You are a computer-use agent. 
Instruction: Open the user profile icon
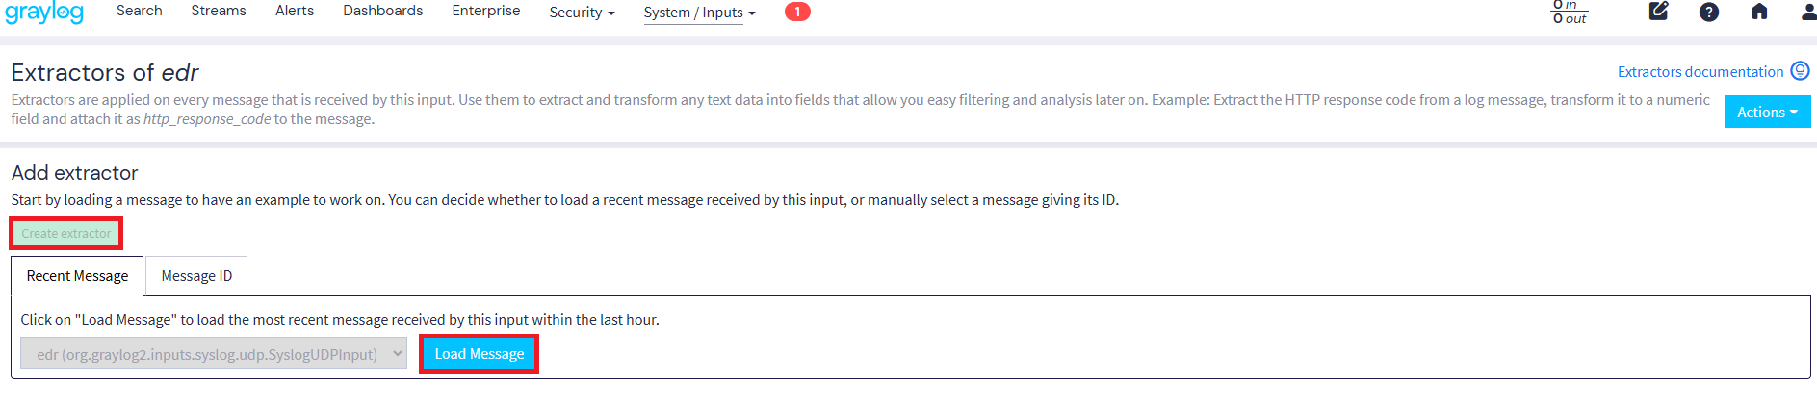[x=1807, y=12]
